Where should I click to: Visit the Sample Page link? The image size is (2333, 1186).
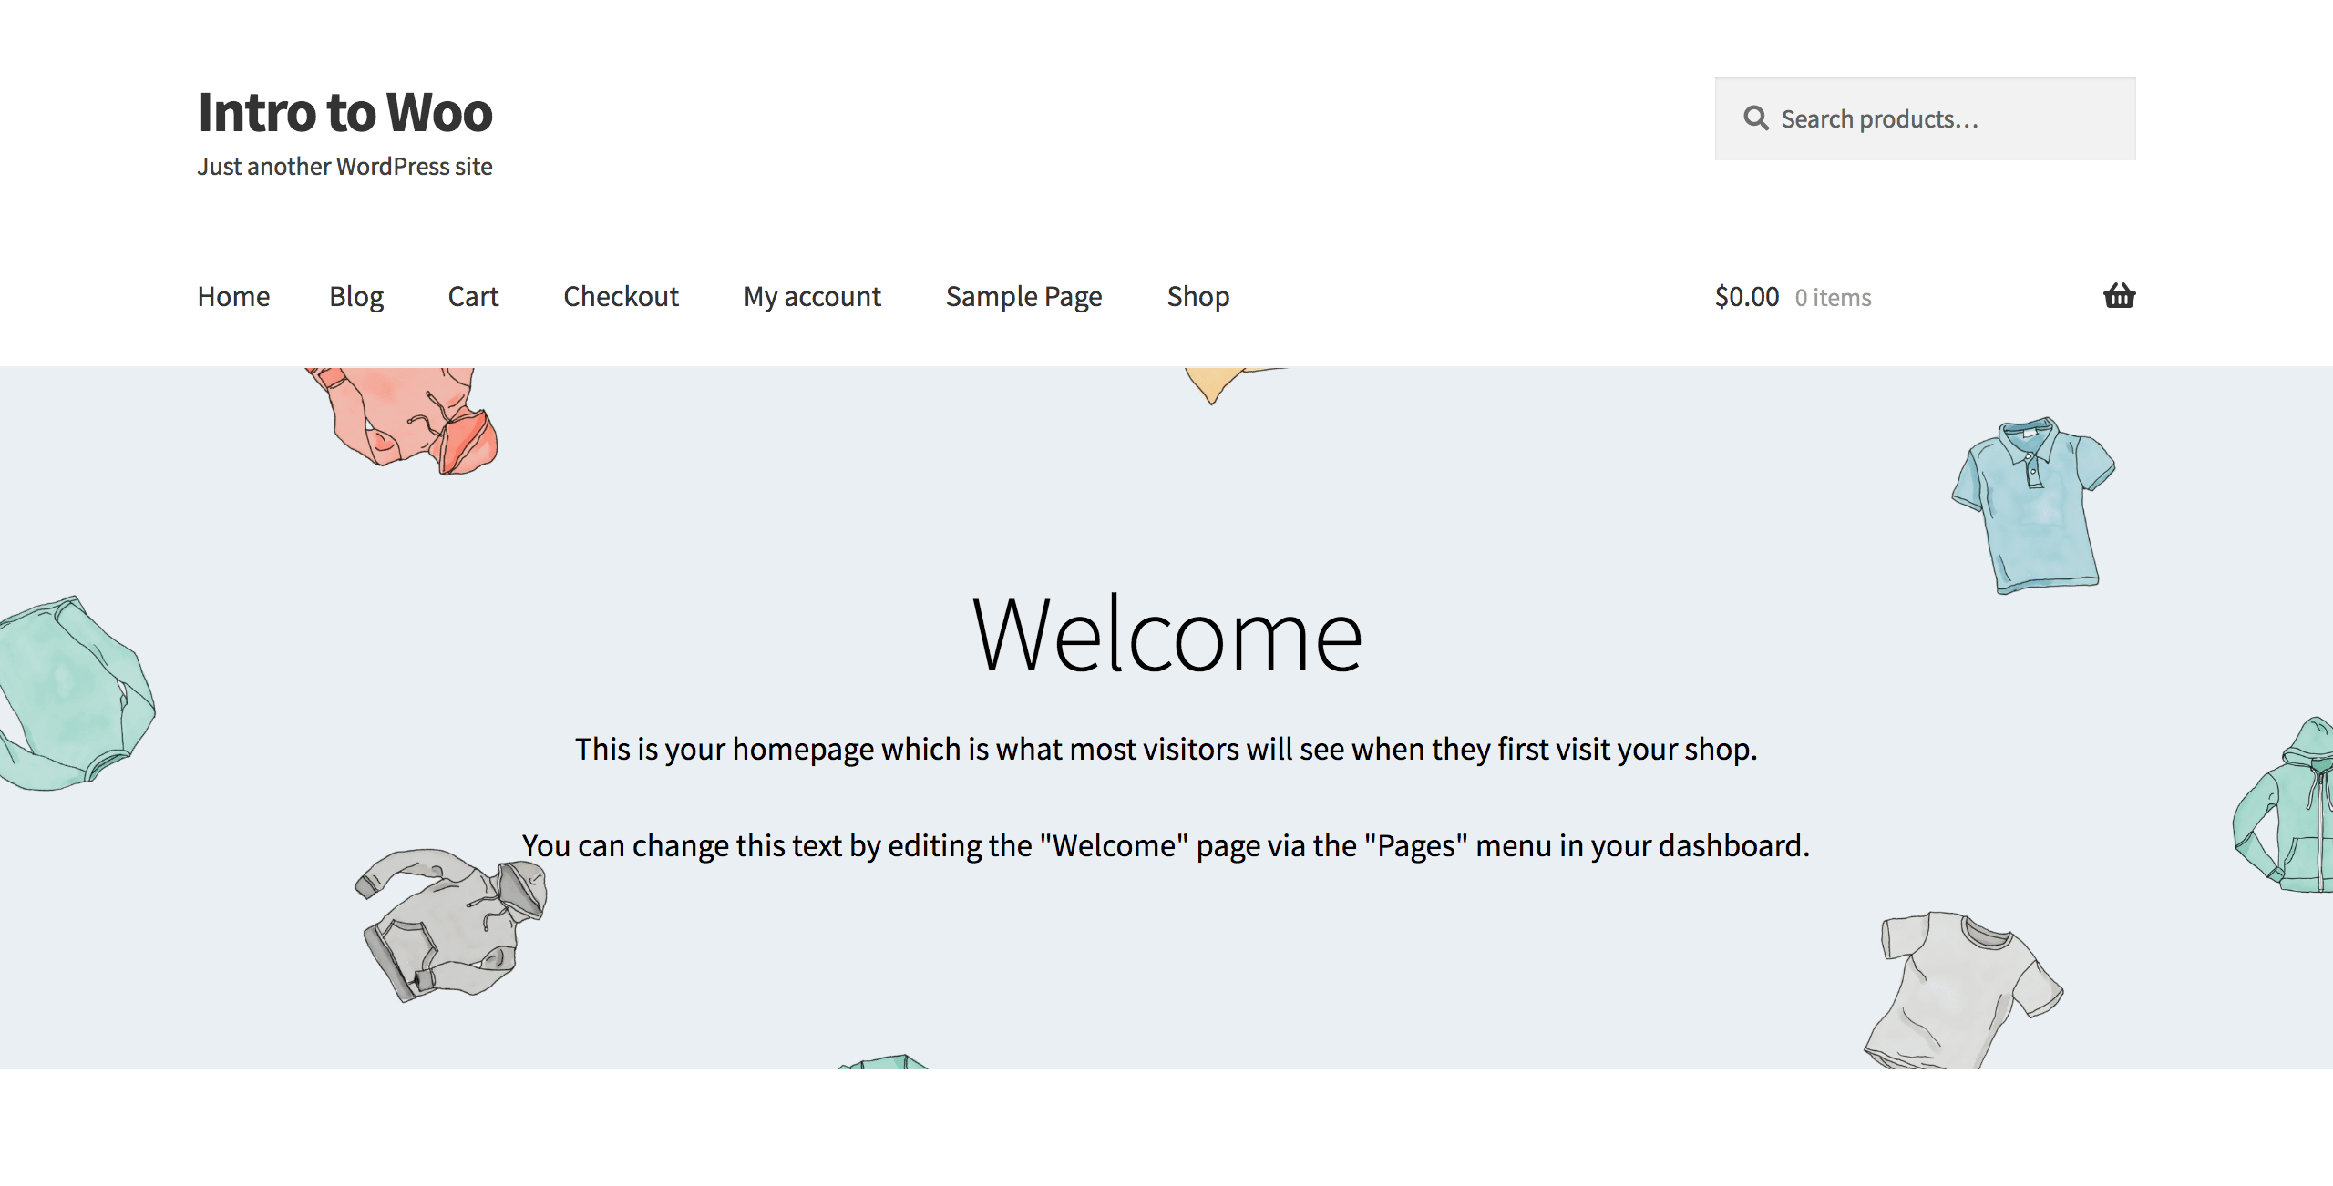(x=1023, y=297)
